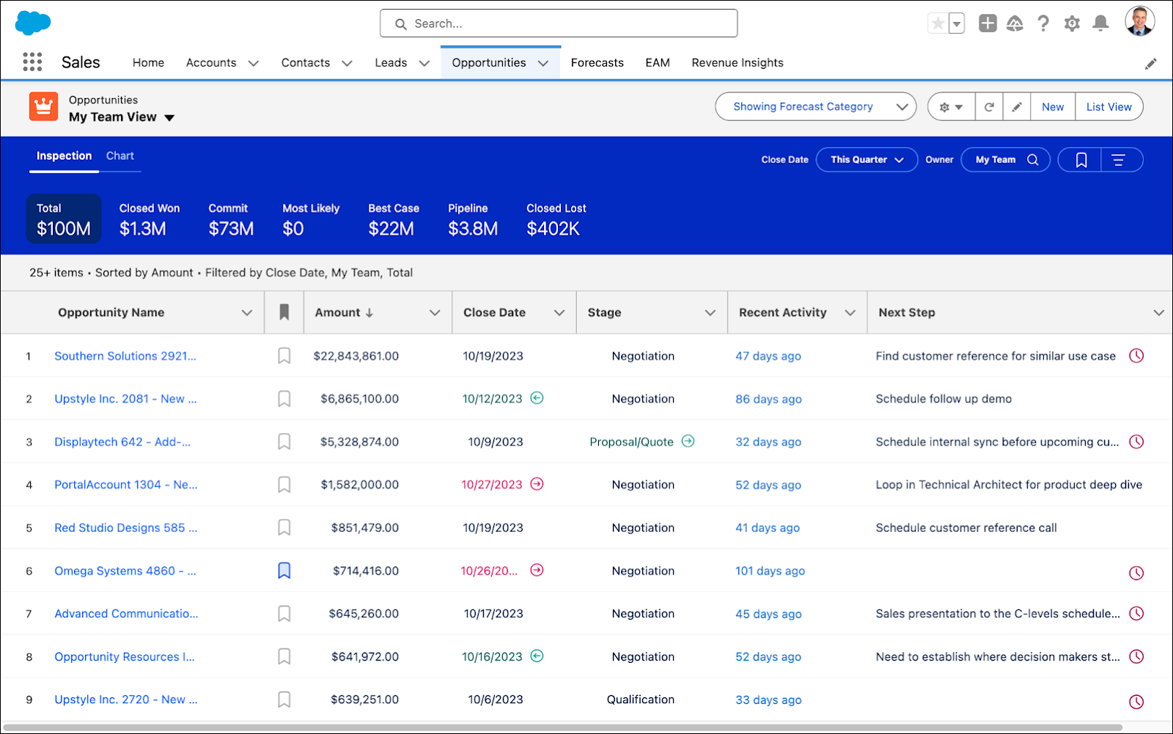Expand the Showing Forecast Category dropdown
This screenshot has height=734, width=1173.
(x=815, y=107)
